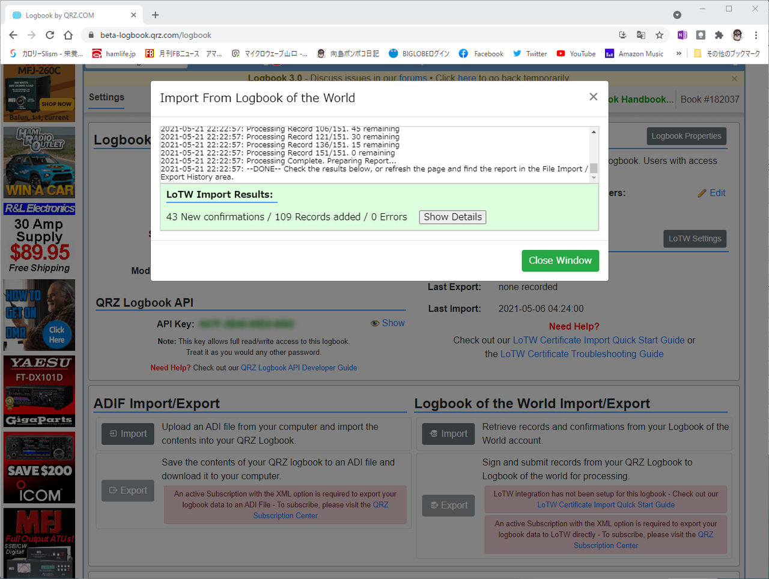Click the translate page icon
Screen dimensions: 769x579
pos(641,35)
